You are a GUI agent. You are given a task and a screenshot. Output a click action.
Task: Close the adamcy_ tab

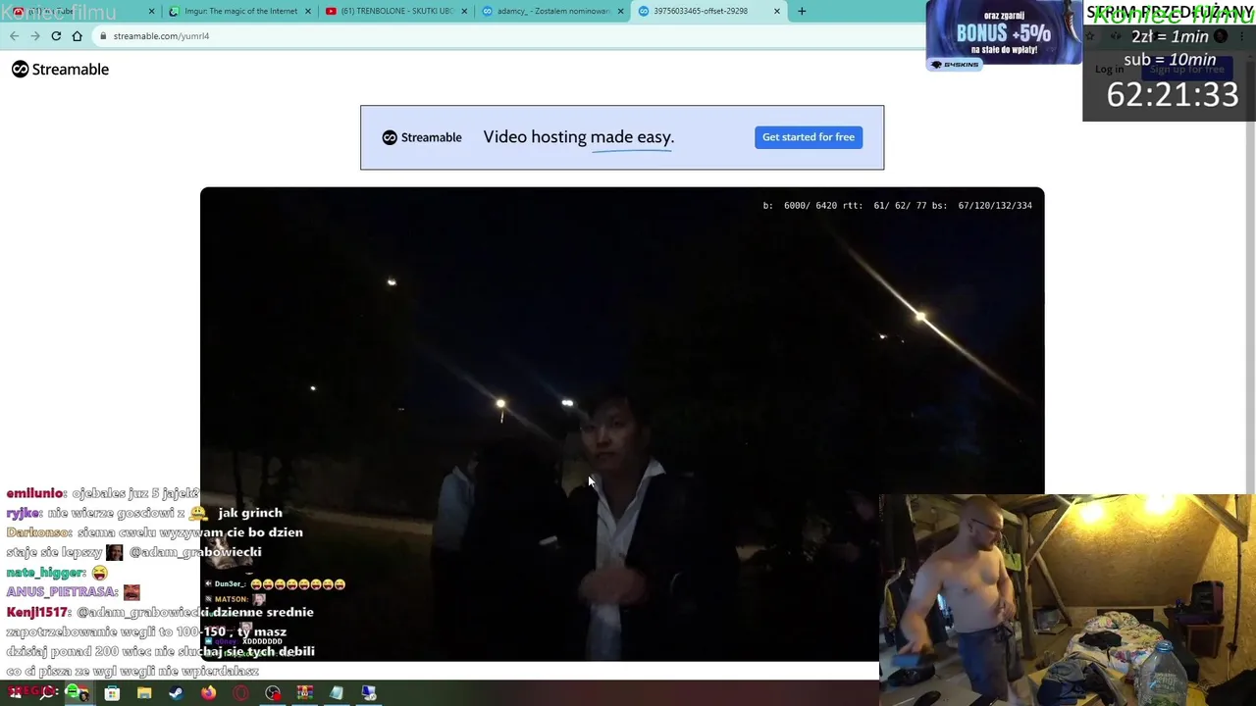tap(620, 11)
